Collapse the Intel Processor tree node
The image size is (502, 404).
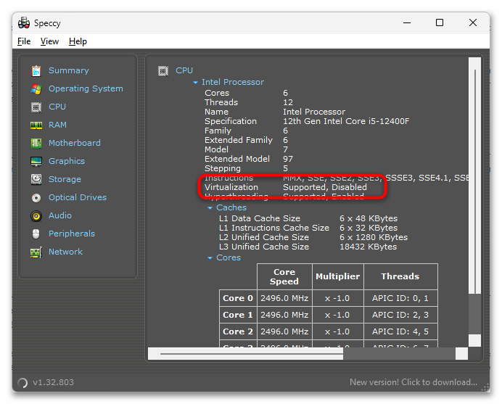click(x=195, y=83)
